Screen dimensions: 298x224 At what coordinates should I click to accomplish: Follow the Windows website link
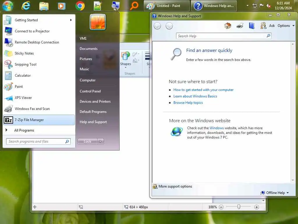pos(217,128)
